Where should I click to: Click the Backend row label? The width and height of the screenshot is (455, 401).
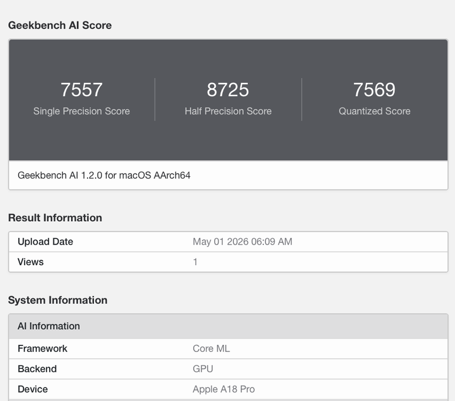point(37,369)
